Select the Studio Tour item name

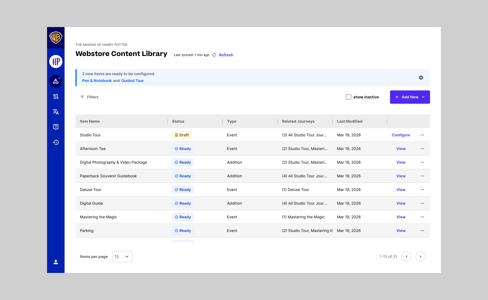point(90,135)
